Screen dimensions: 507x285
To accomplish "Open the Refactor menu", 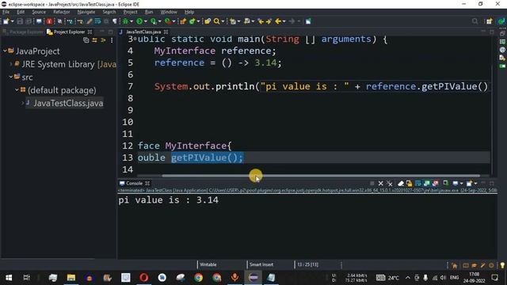I will click(62, 12).
